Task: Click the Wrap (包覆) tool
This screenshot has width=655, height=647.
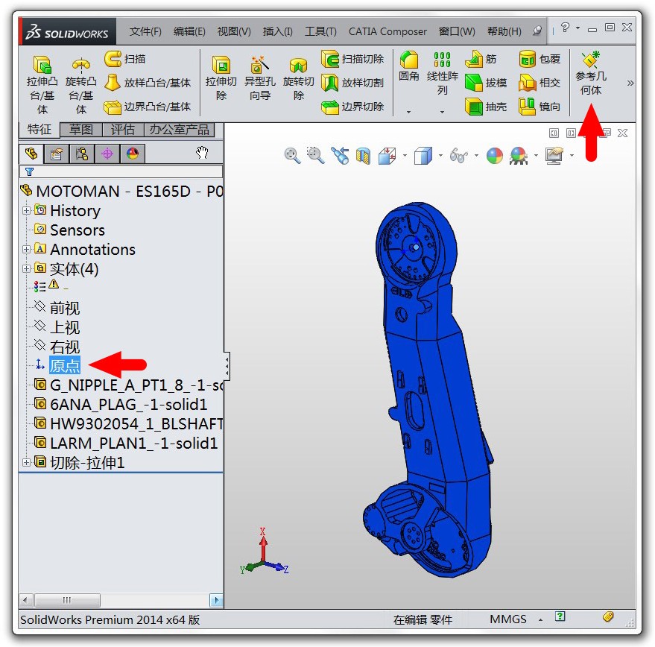Action: pyautogui.click(x=539, y=59)
